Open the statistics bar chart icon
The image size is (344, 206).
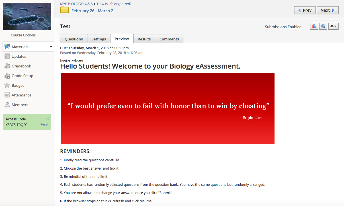pyautogui.click(x=314, y=26)
